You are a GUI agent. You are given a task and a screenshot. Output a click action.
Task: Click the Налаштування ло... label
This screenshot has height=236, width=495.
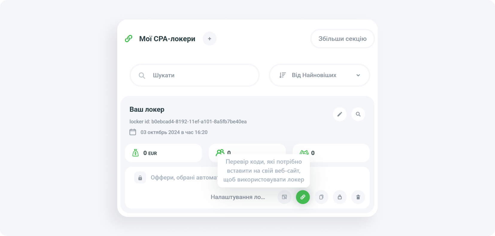pos(238,197)
